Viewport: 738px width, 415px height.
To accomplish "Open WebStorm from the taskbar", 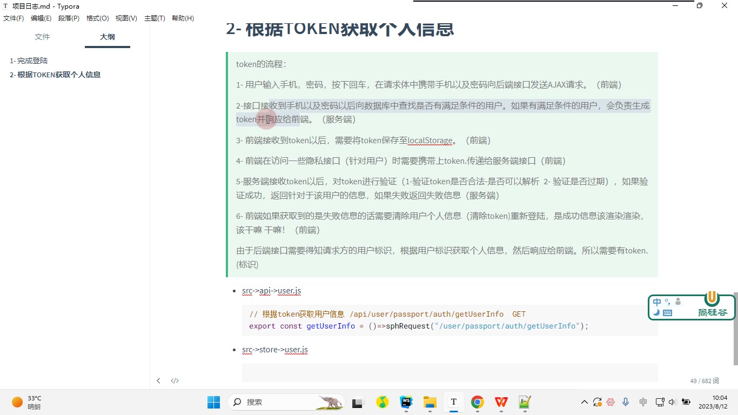I will point(406,402).
